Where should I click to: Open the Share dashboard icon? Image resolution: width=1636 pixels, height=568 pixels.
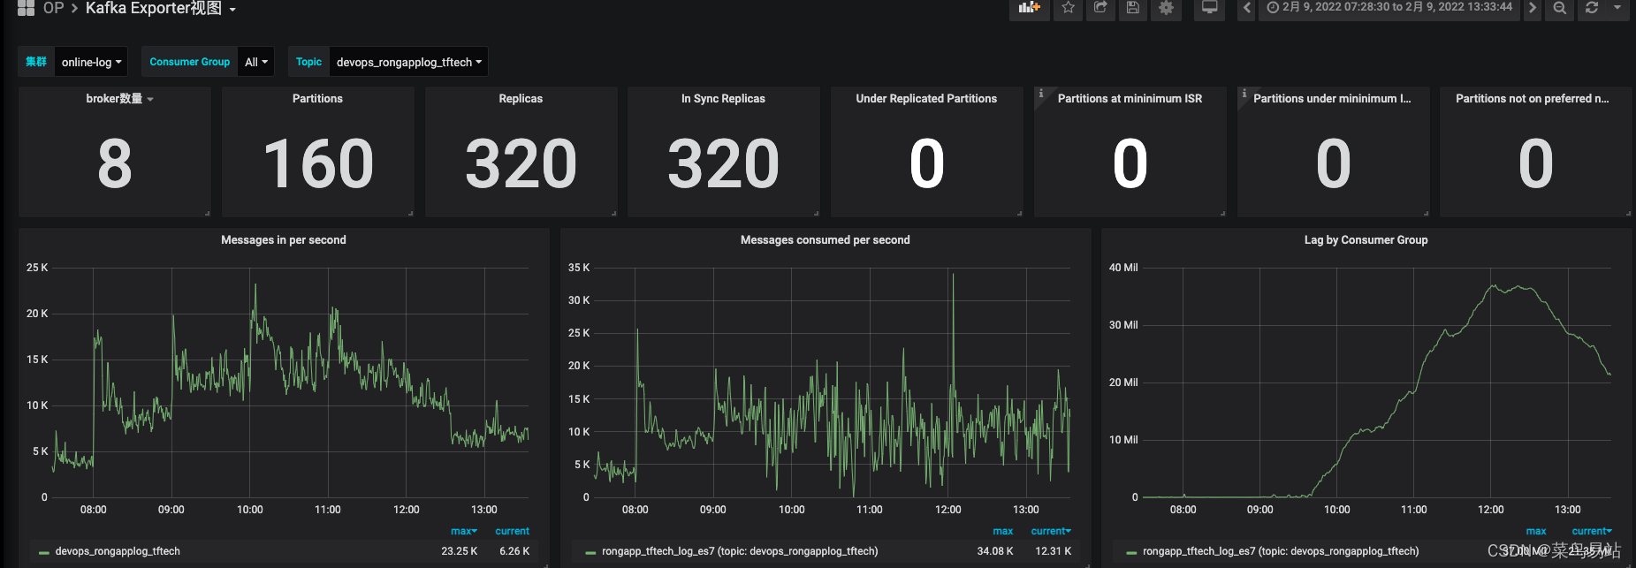point(1100,8)
